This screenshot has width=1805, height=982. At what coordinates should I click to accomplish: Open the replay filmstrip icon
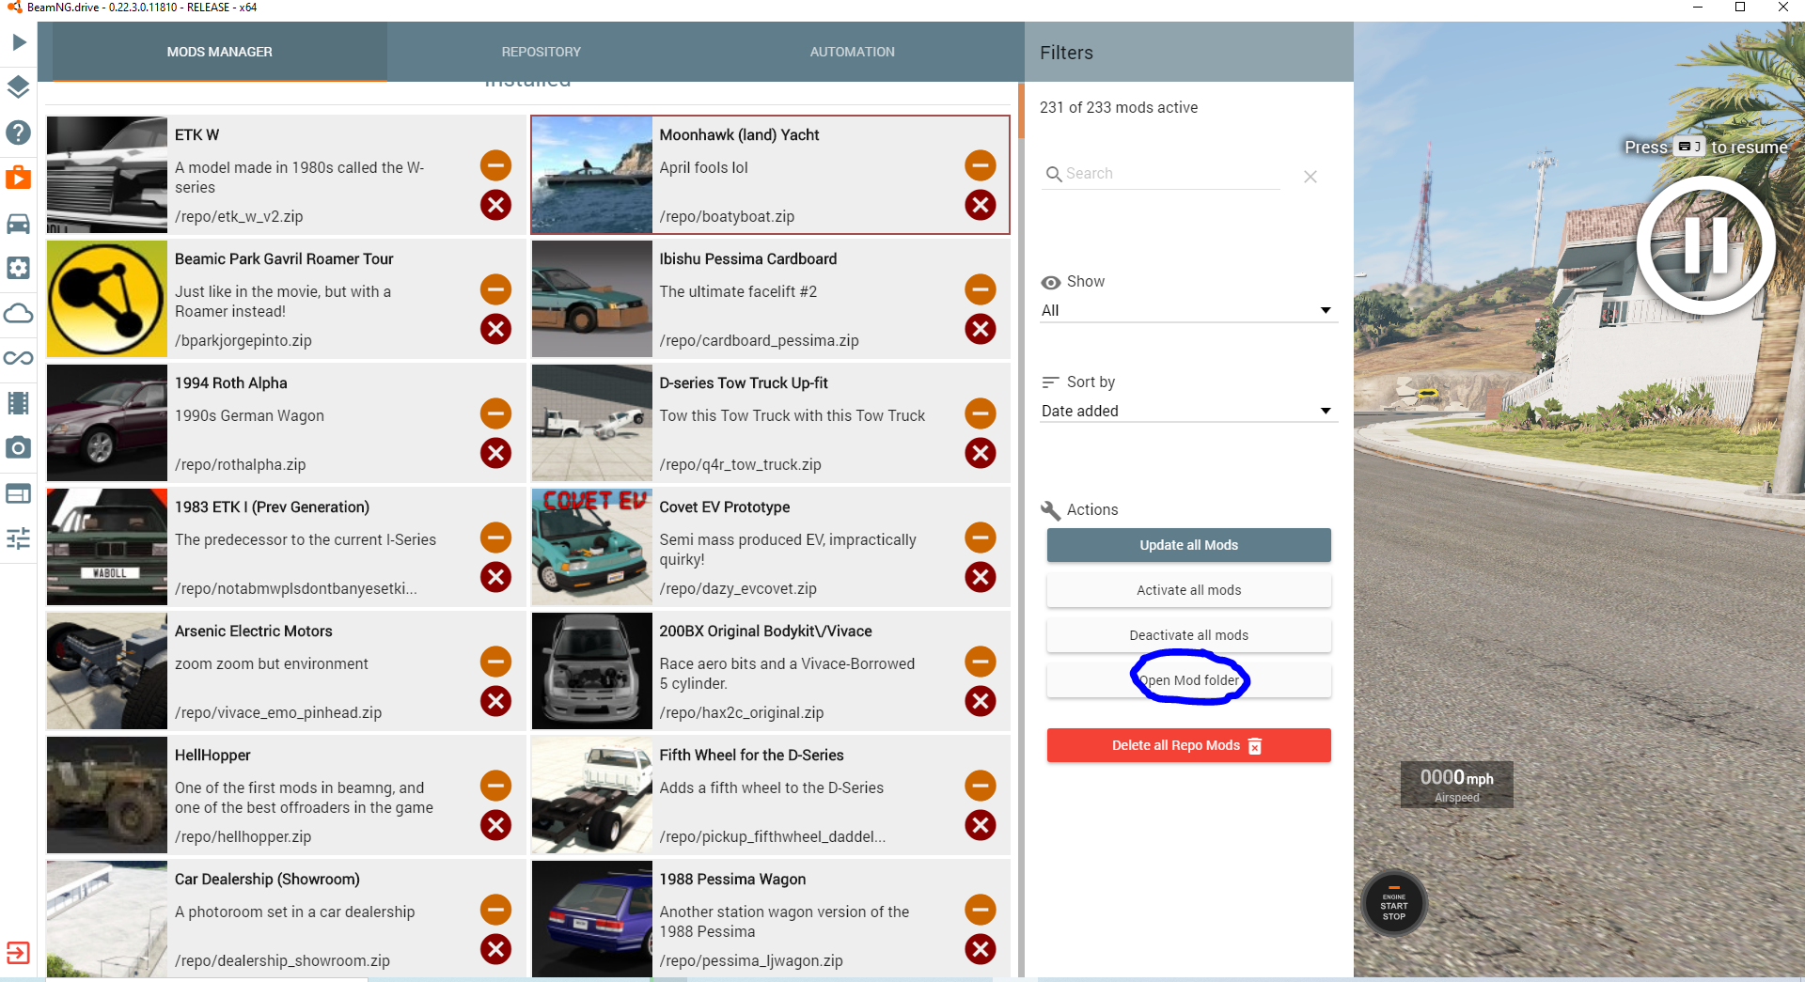click(x=19, y=403)
